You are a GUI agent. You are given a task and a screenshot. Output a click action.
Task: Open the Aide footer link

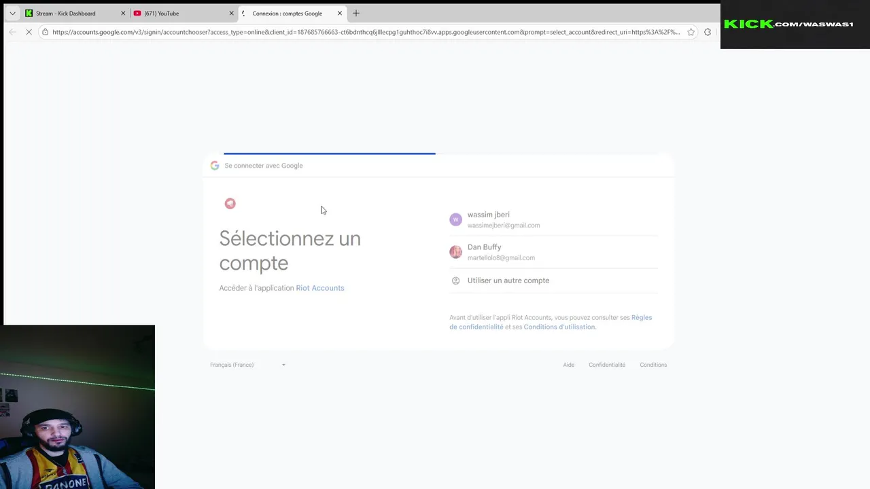click(569, 365)
